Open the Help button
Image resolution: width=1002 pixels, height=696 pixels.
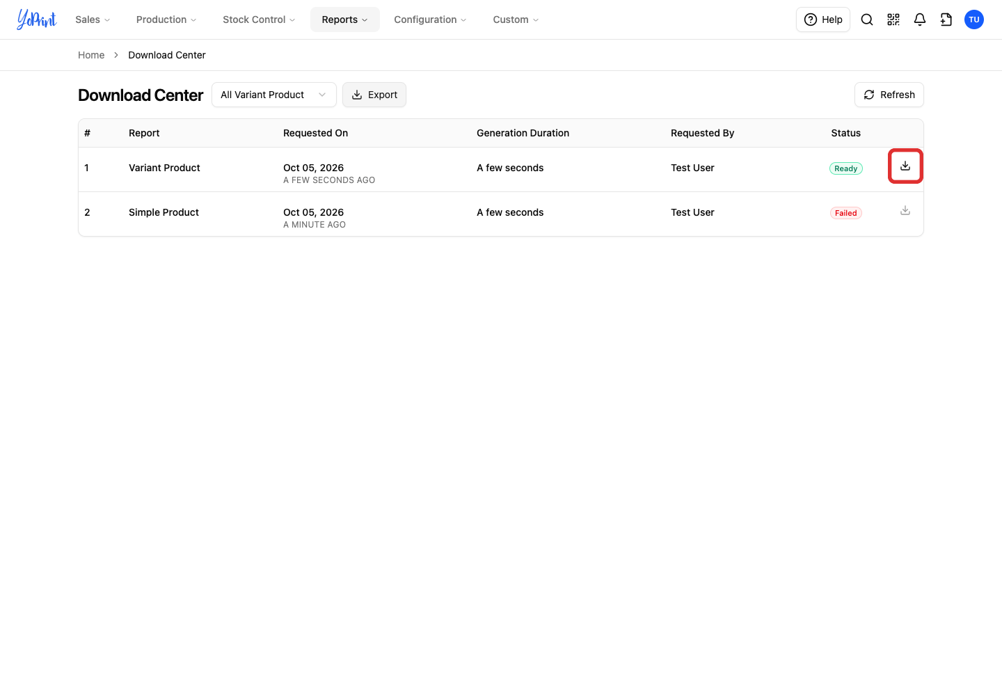823,19
